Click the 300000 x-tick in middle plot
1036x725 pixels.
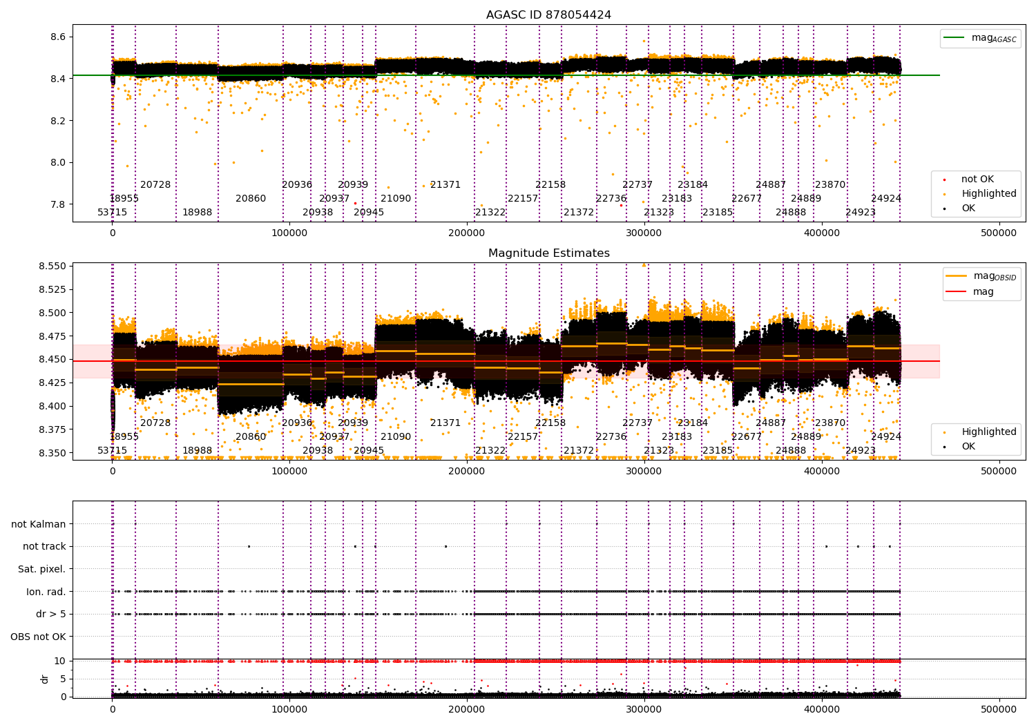pyautogui.click(x=644, y=472)
